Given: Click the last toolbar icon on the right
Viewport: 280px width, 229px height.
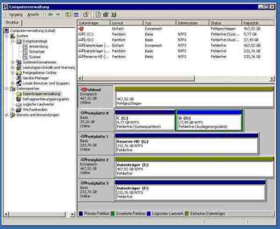Looking at the screenshot, I should [x=114, y=15].
